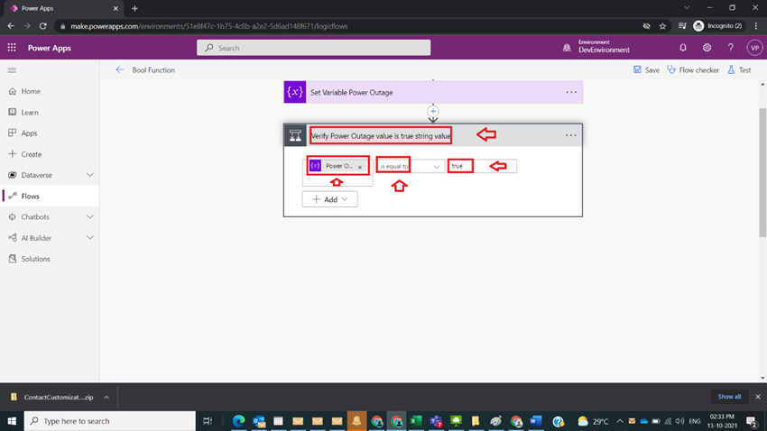This screenshot has width=767, height=431.
Task: Open Chrome tab search dropdown arrow
Action: (x=687, y=8)
